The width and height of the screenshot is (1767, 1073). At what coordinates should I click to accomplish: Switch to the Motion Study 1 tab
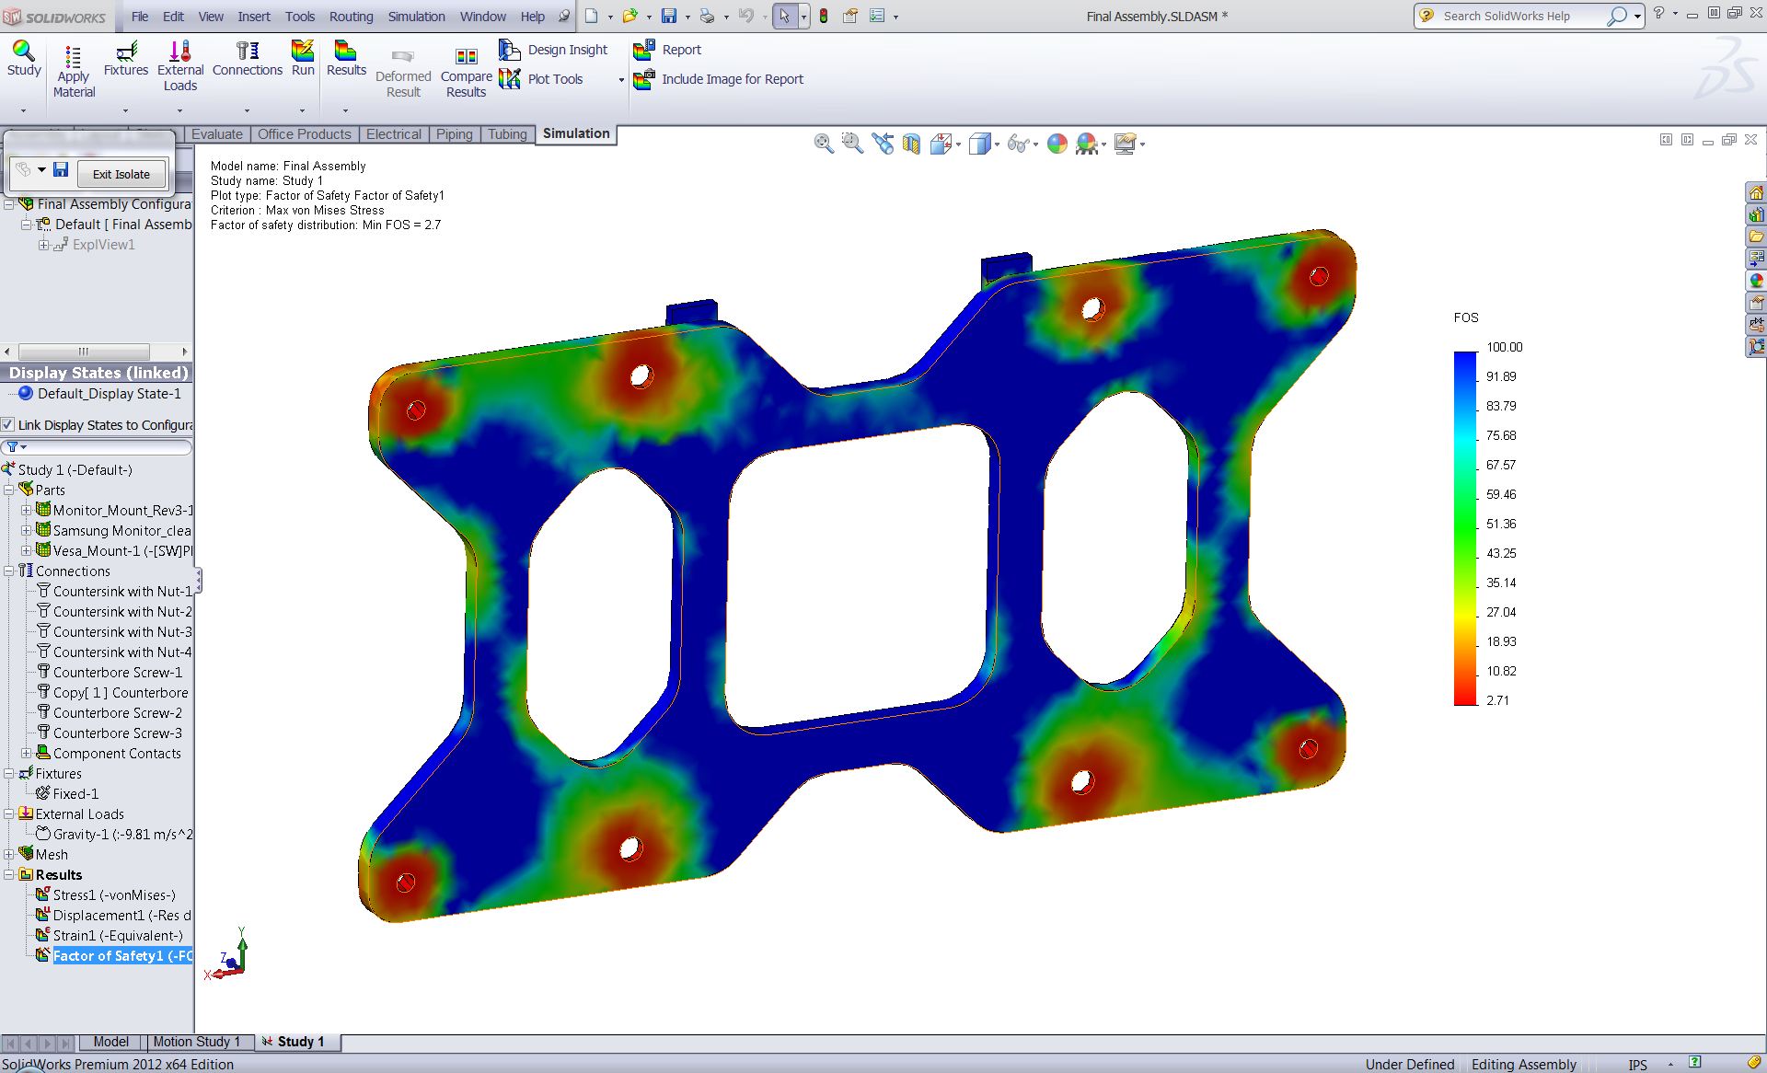[x=197, y=1042]
